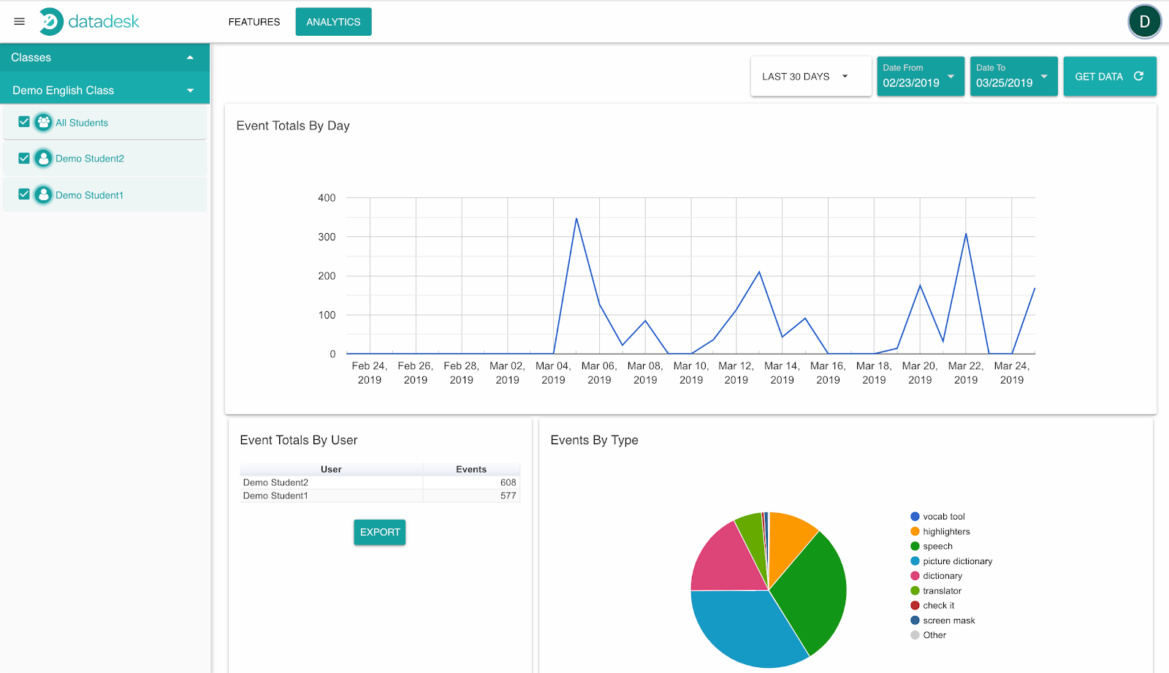Uncheck the Demo Student2 checkbox
This screenshot has width=1169, height=673.
point(24,159)
